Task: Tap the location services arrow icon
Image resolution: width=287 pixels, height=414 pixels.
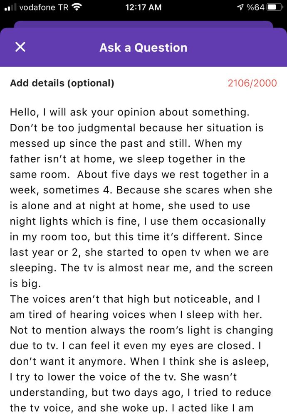Action: click(x=240, y=7)
